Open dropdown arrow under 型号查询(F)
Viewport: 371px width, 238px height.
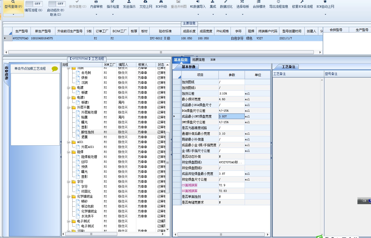[x=13, y=15]
